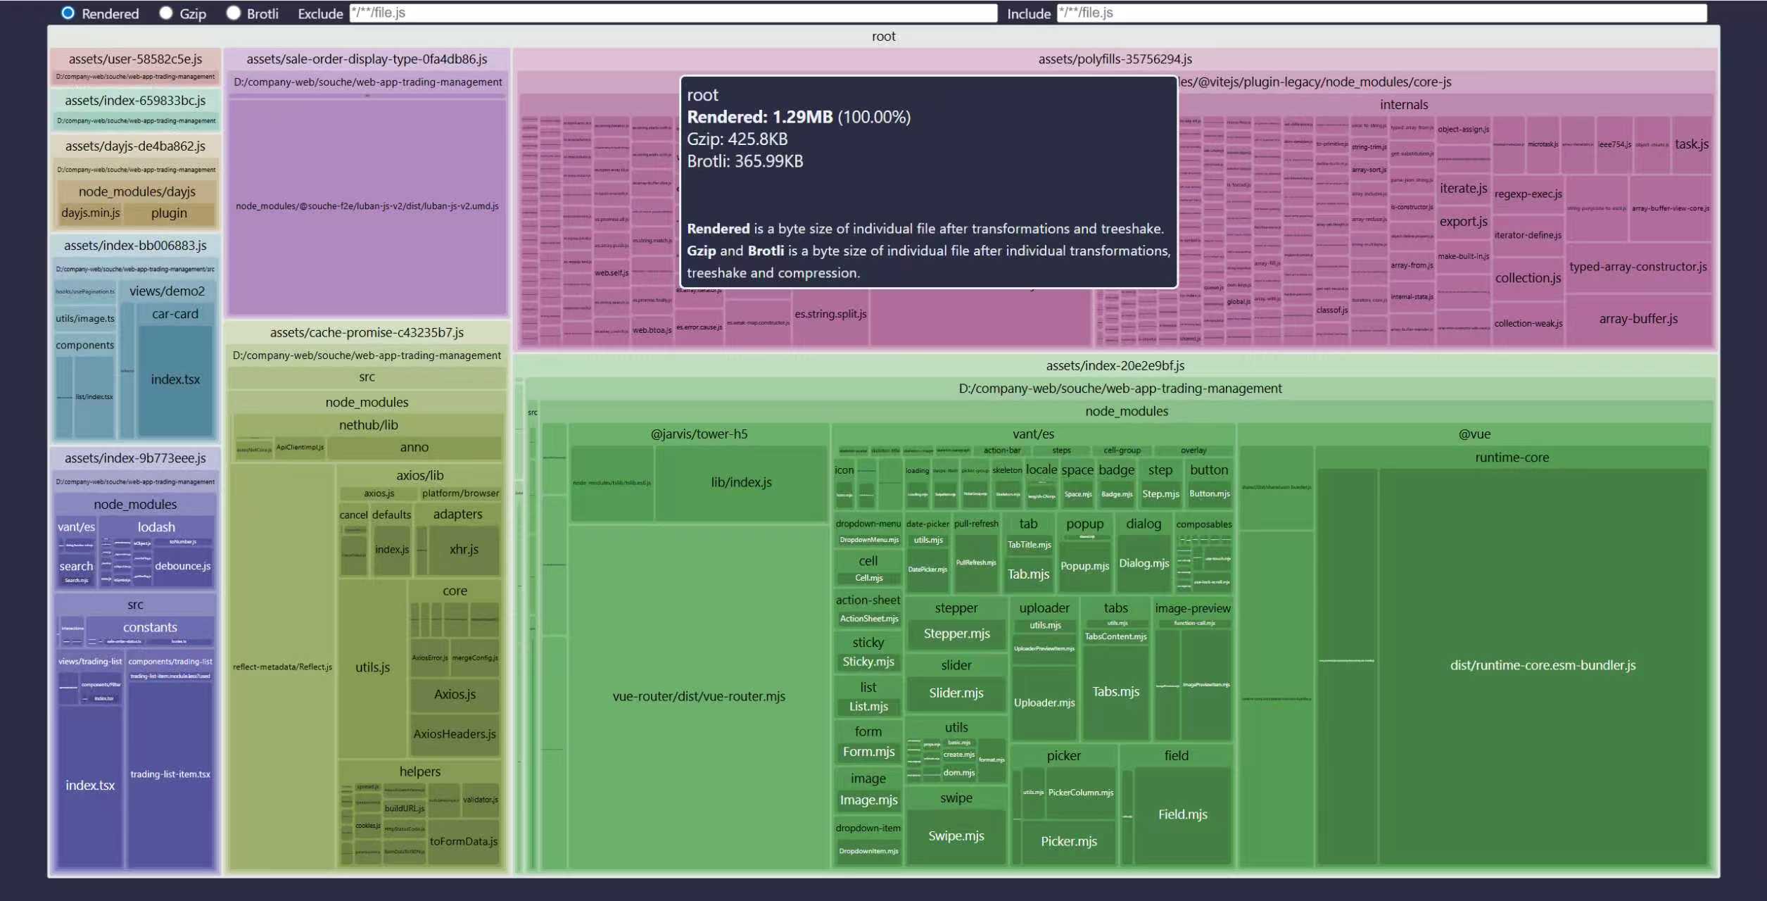Select the AxiosHeaders.js tile
This screenshot has width=1767, height=901.
click(455, 734)
